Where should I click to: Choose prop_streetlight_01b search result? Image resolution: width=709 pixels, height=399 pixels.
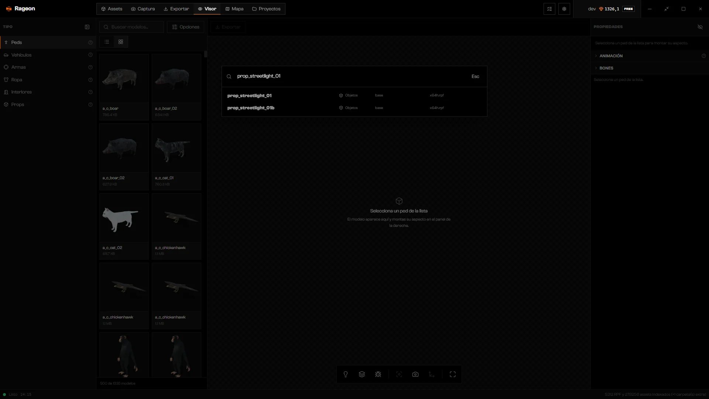(354, 108)
